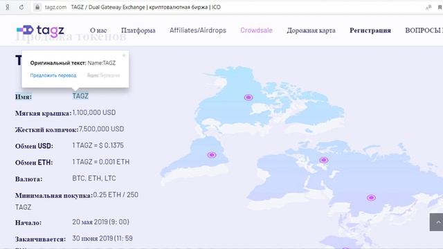
Task: Open the Регистрация menu item
Action: pyautogui.click(x=370, y=30)
